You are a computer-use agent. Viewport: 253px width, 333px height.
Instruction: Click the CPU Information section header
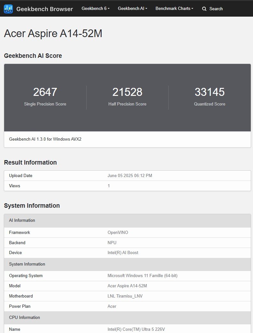click(x=127, y=318)
